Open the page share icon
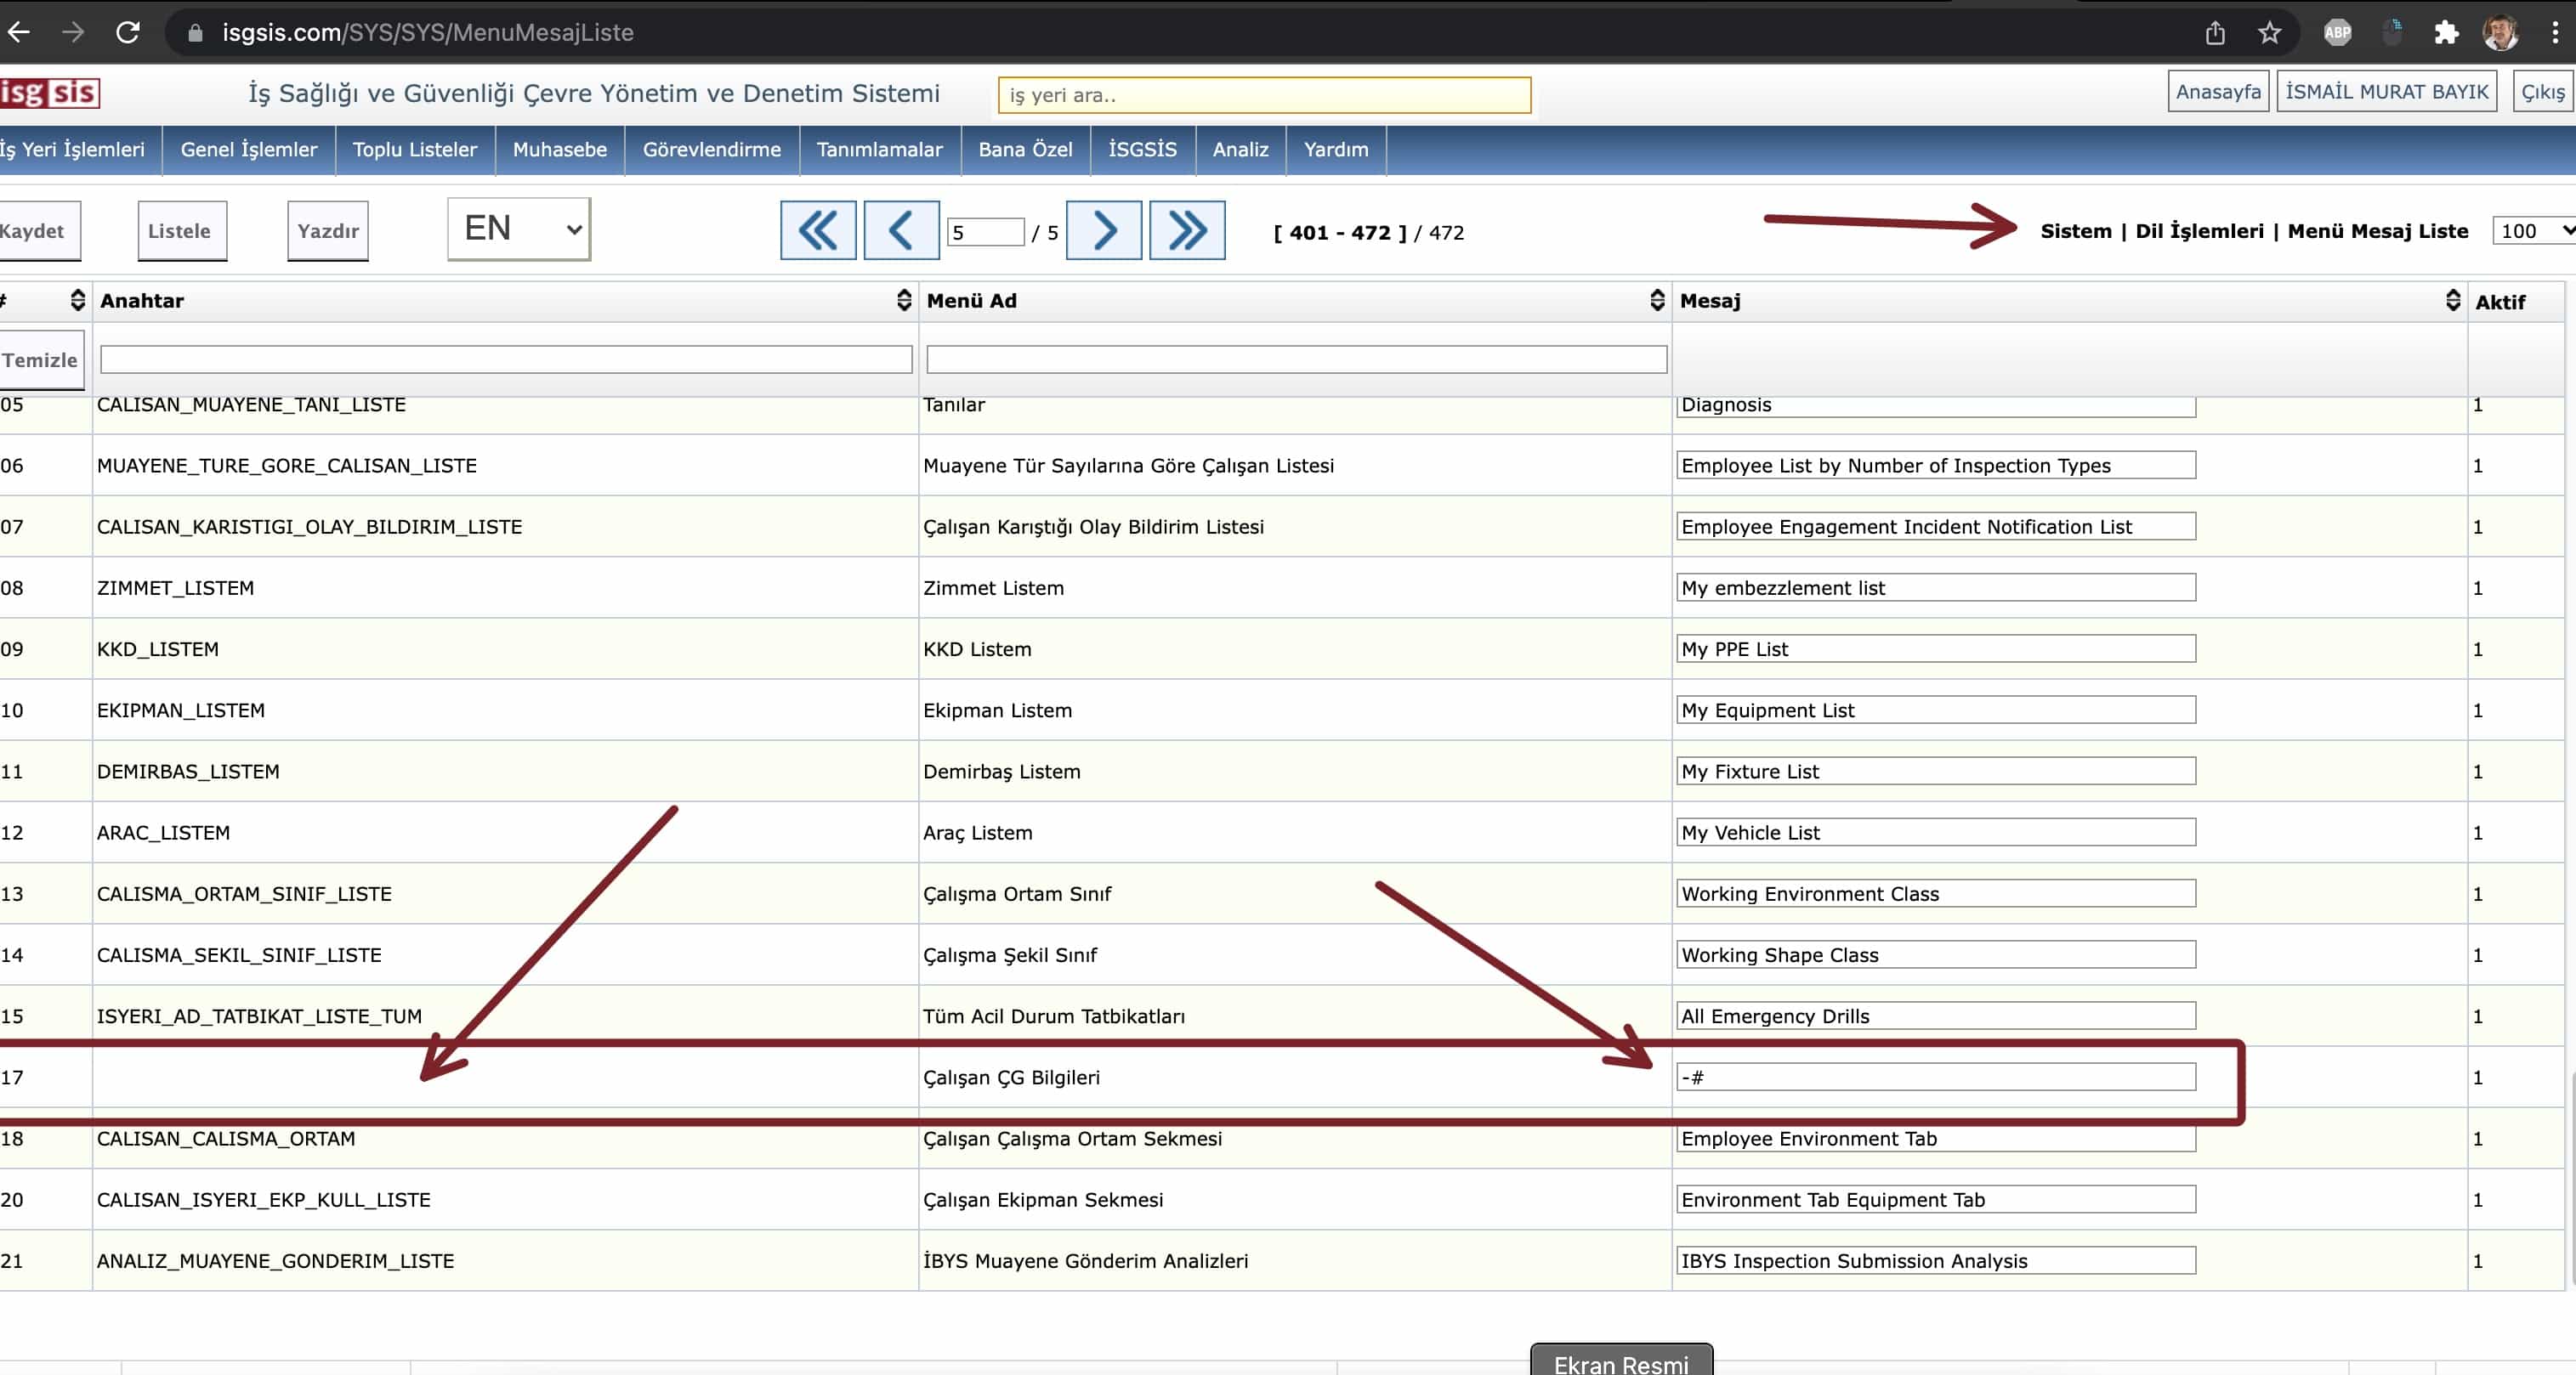Viewport: 2576px width, 1375px height. [x=2215, y=33]
